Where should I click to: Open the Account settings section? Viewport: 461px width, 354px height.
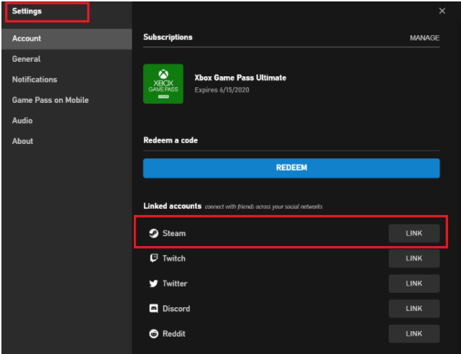click(67, 39)
